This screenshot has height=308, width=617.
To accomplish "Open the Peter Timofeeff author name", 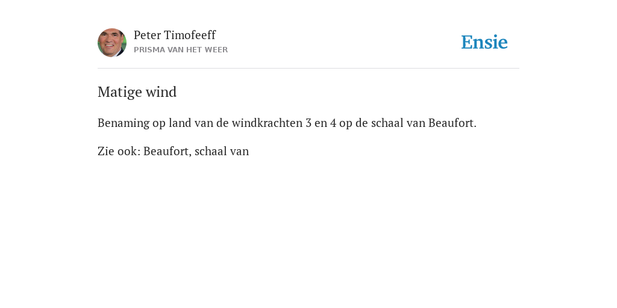I will [x=175, y=35].
